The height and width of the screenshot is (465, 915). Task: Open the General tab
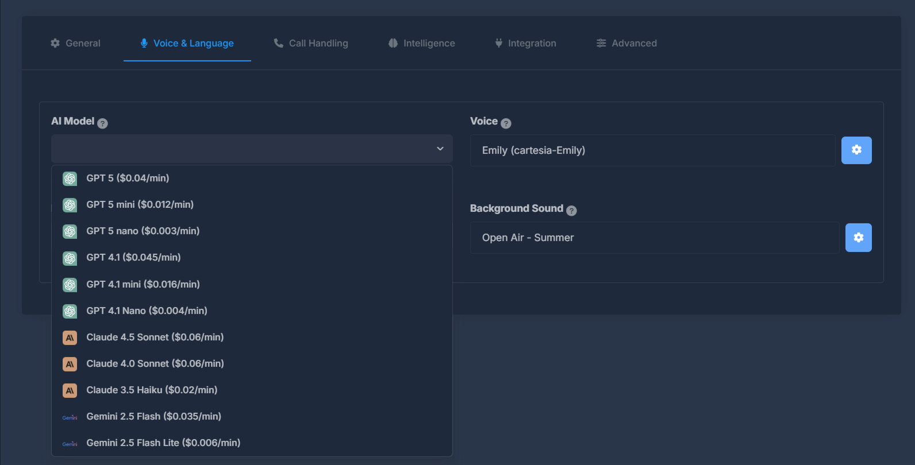click(x=75, y=43)
